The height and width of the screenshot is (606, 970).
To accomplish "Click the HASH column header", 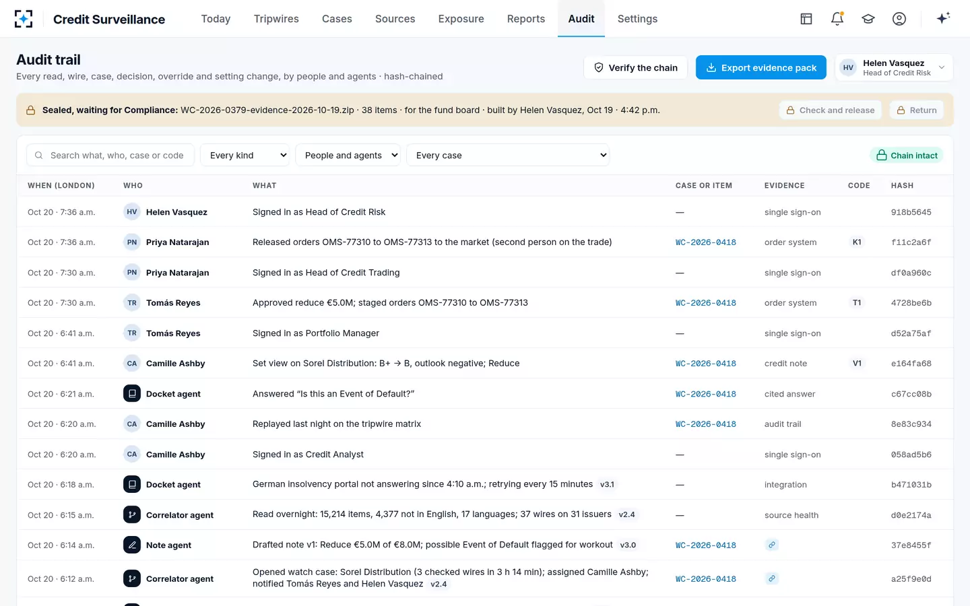I will (x=902, y=185).
